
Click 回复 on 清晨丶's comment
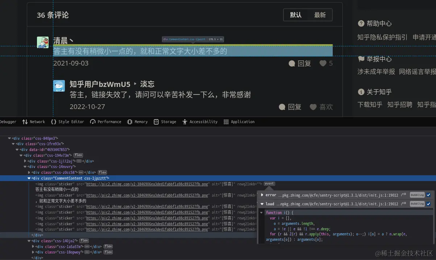(300, 63)
